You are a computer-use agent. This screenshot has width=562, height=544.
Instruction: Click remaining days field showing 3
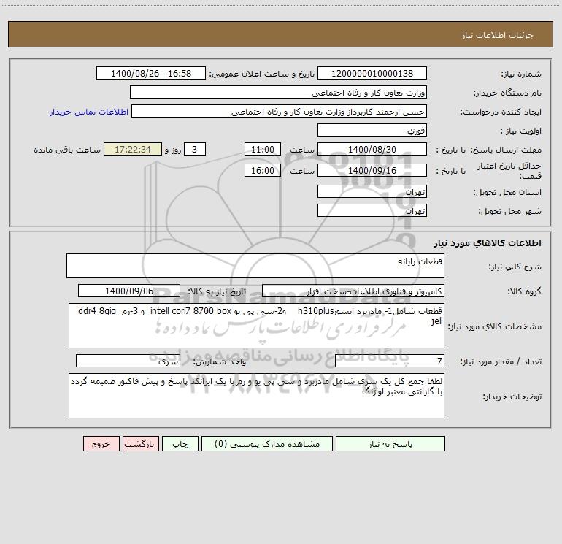(x=195, y=149)
